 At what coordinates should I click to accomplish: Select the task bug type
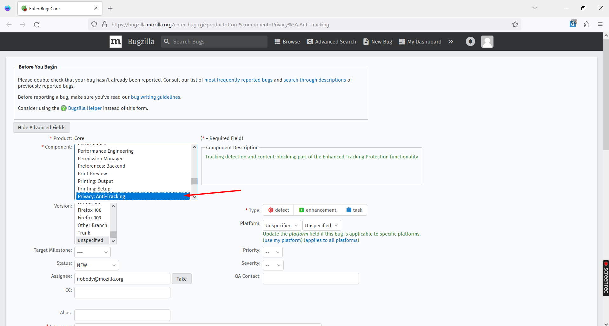(354, 210)
